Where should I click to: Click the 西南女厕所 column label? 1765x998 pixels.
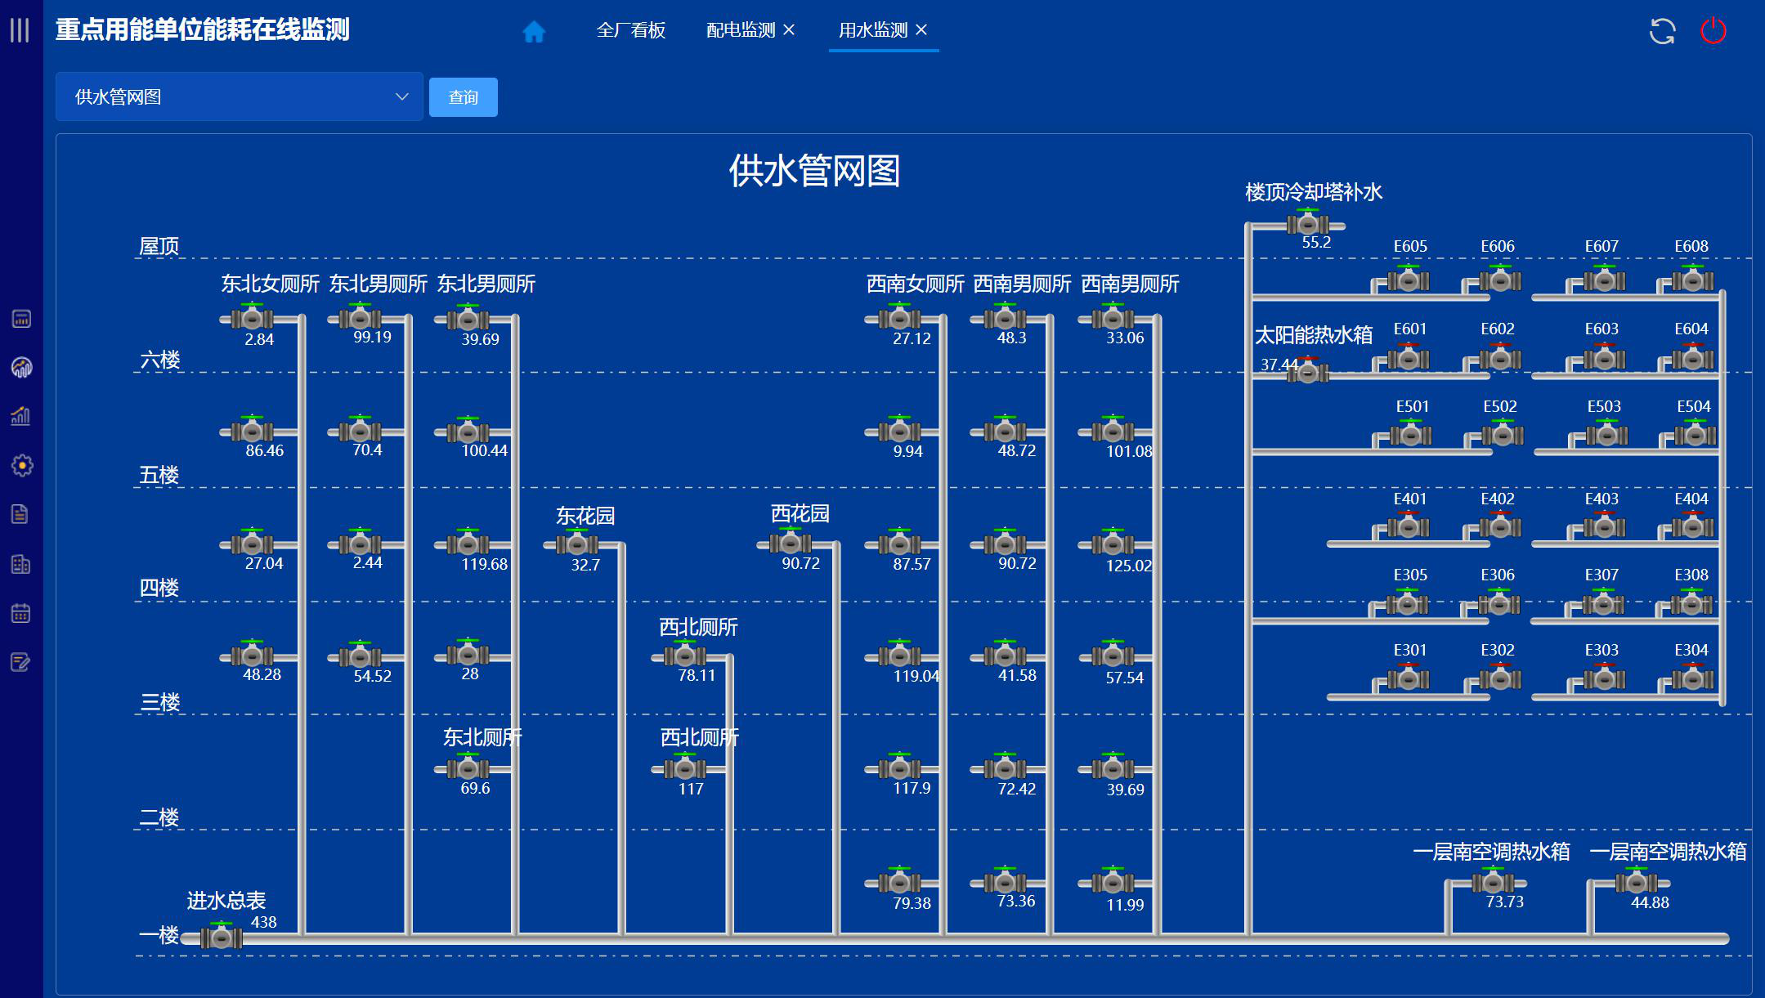(916, 284)
